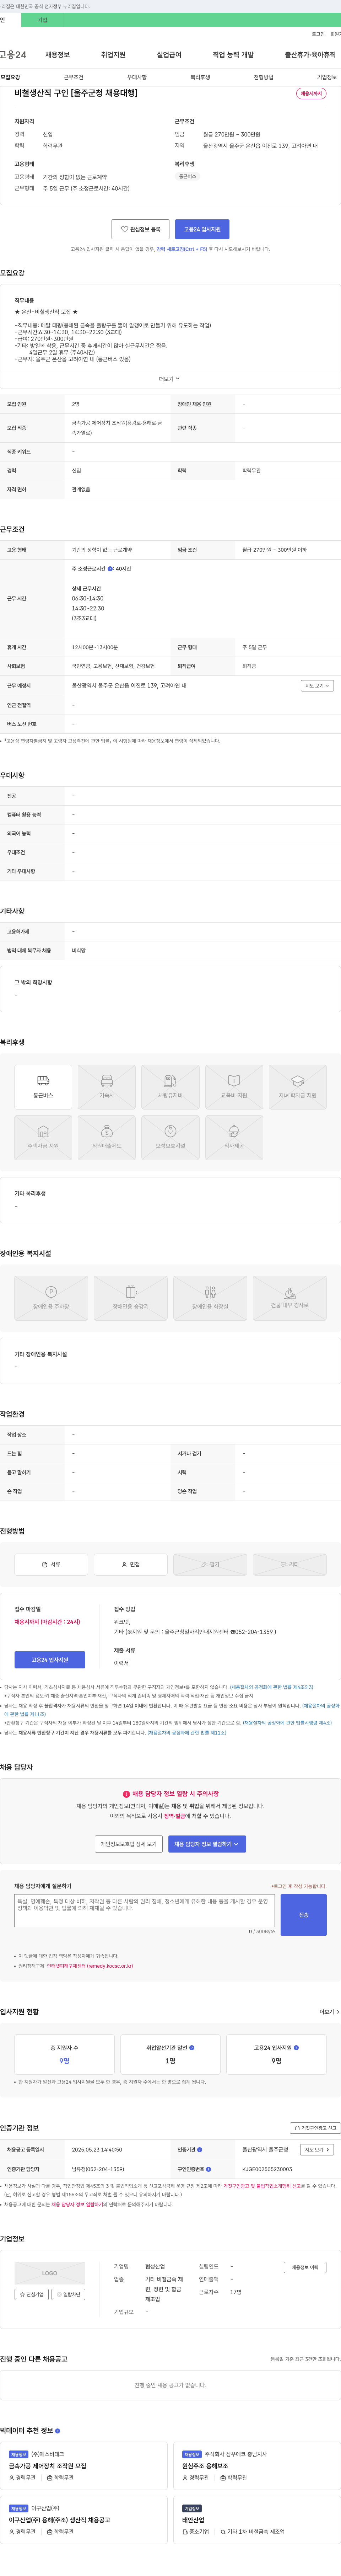
Task: Click the 필기 selection method box
Action: (x=210, y=1564)
